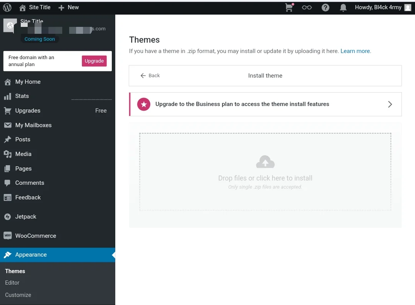The width and height of the screenshot is (415, 305).
Task: Click the pink star upgrade icon
Action: (144, 104)
